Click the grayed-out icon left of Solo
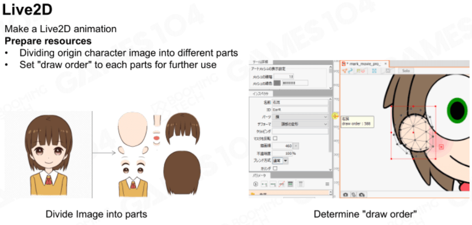This screenshot has height=225, width=472. coord(388,71)
